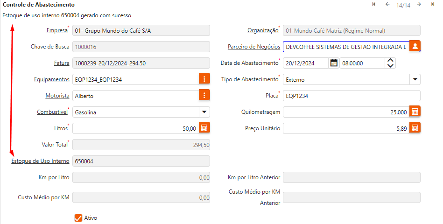Increase the time using the spinner
Viewport: 443px width, 224px height.
point(391,60)
